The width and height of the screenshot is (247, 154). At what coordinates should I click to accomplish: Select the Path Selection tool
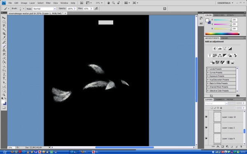(x=4, y=83)
